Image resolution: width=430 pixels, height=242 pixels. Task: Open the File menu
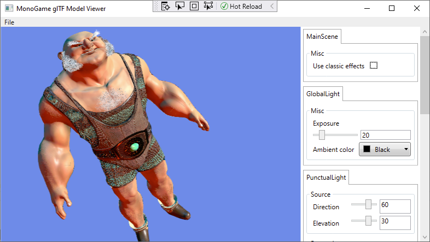pos(9,22)
